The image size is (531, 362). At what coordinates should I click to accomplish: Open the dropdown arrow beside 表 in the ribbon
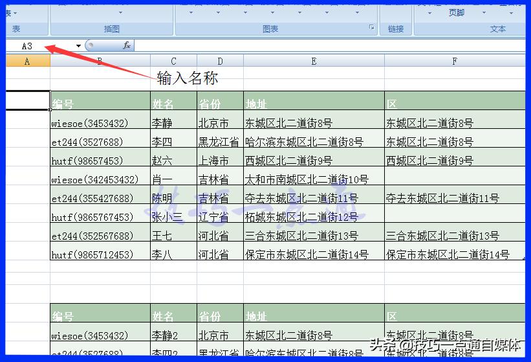[x=16, y=13]
